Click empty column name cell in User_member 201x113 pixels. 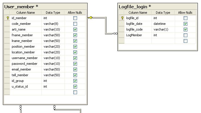(26, 92)
